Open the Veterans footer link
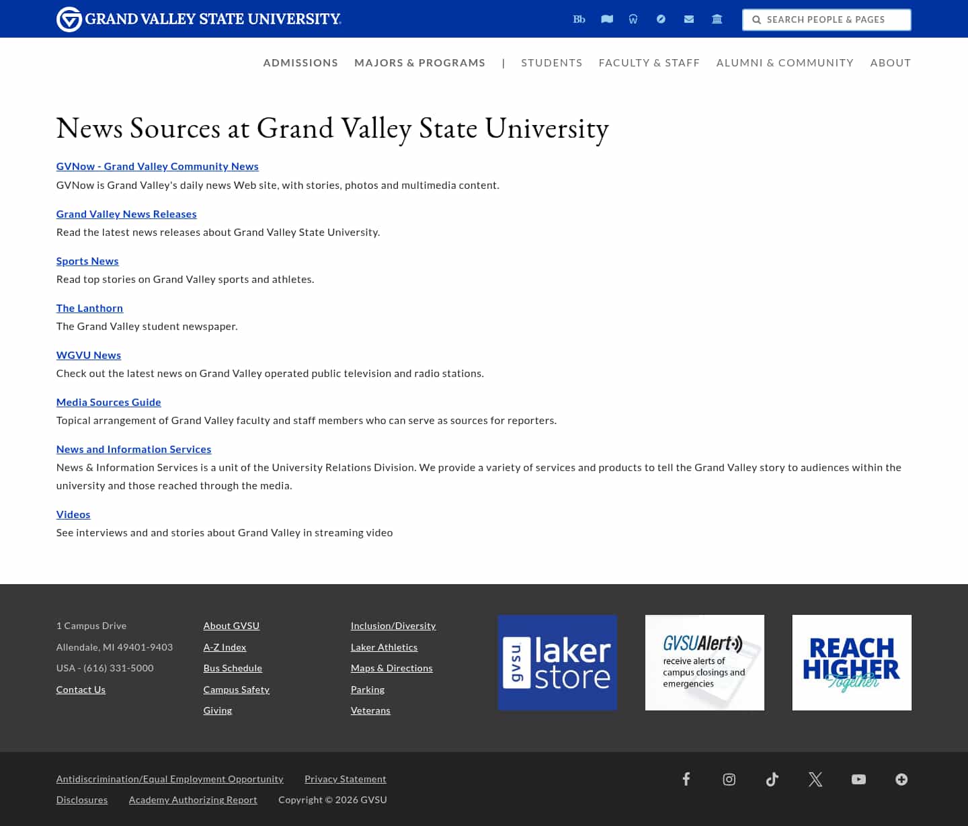Screen dimensions: 968x826 point(370,710)
